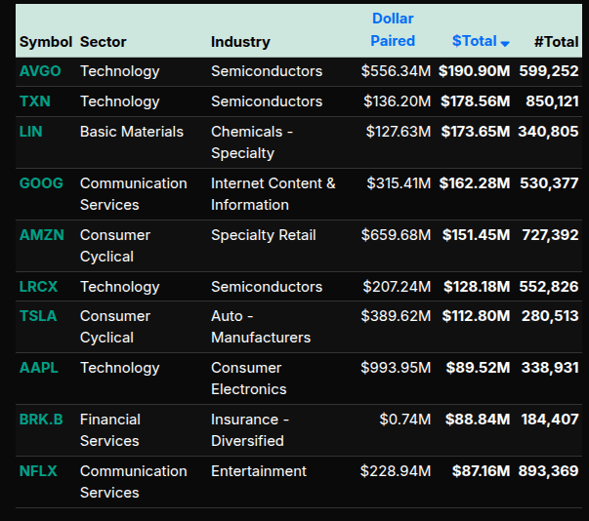Open the TXN ticker link
589x521 pixels.
pyautogui.click(x=34, y=101)
